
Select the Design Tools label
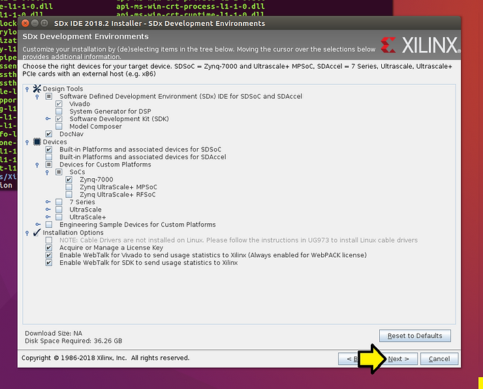(x=63, y=89)
